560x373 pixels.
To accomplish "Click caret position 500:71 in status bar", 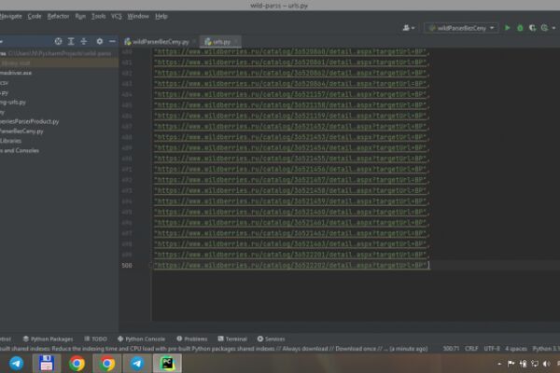I will click(x=451, y=349).
